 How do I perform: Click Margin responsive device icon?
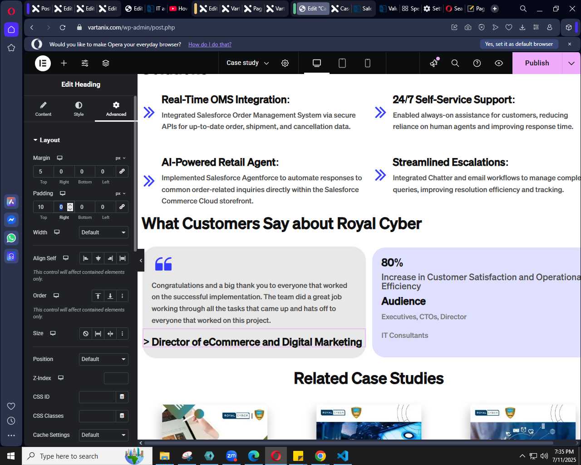(x=59, y=158)
